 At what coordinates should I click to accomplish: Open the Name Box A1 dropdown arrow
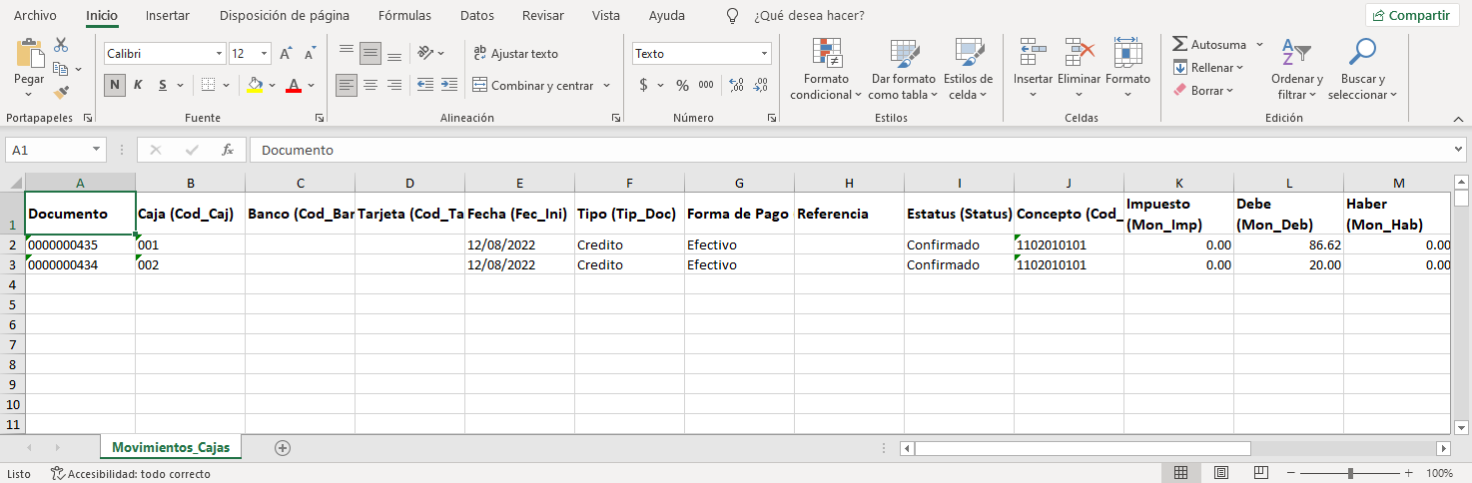pyautogui.click(x=97, y=150)
